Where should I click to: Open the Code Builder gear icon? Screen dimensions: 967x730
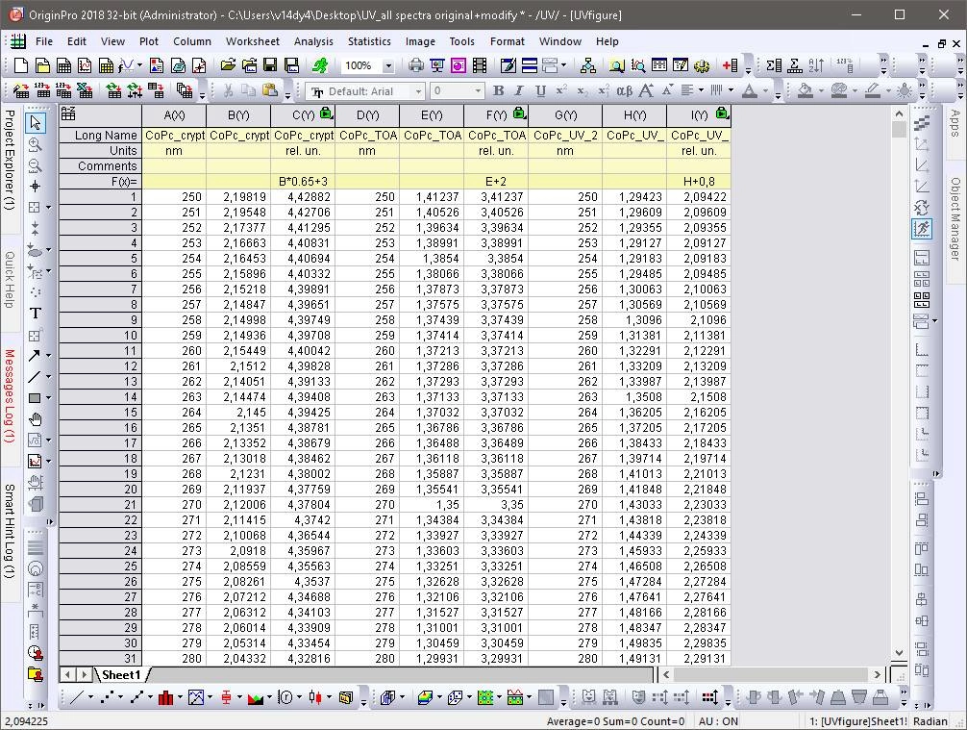pyautogui.click(x=701, y=64)
